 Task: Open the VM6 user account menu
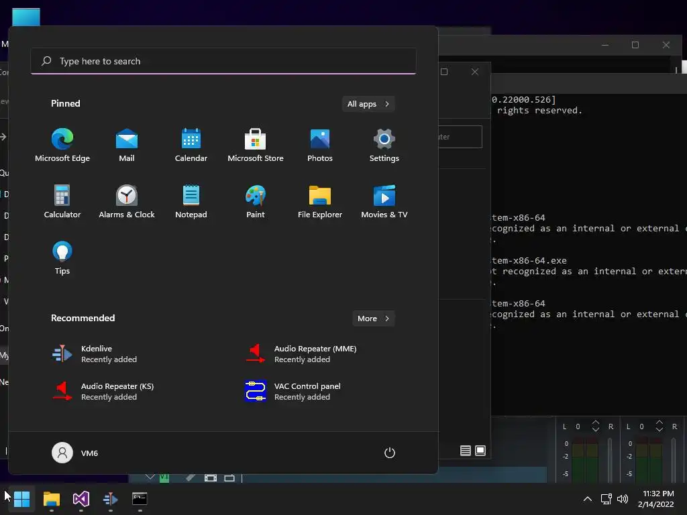[75, 453]
